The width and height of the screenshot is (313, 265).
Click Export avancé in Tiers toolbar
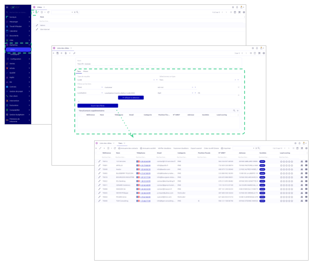pyautogui.click(x=196, y=148)
